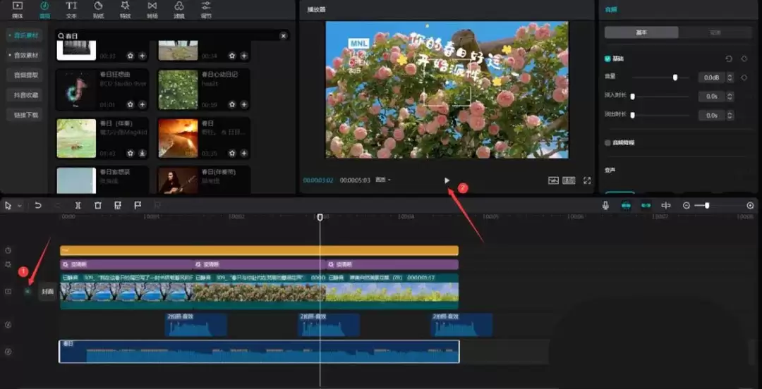Click the microphone record voiceover icon
The height and width of the screenshot is (389, 762).
point(605,206)
